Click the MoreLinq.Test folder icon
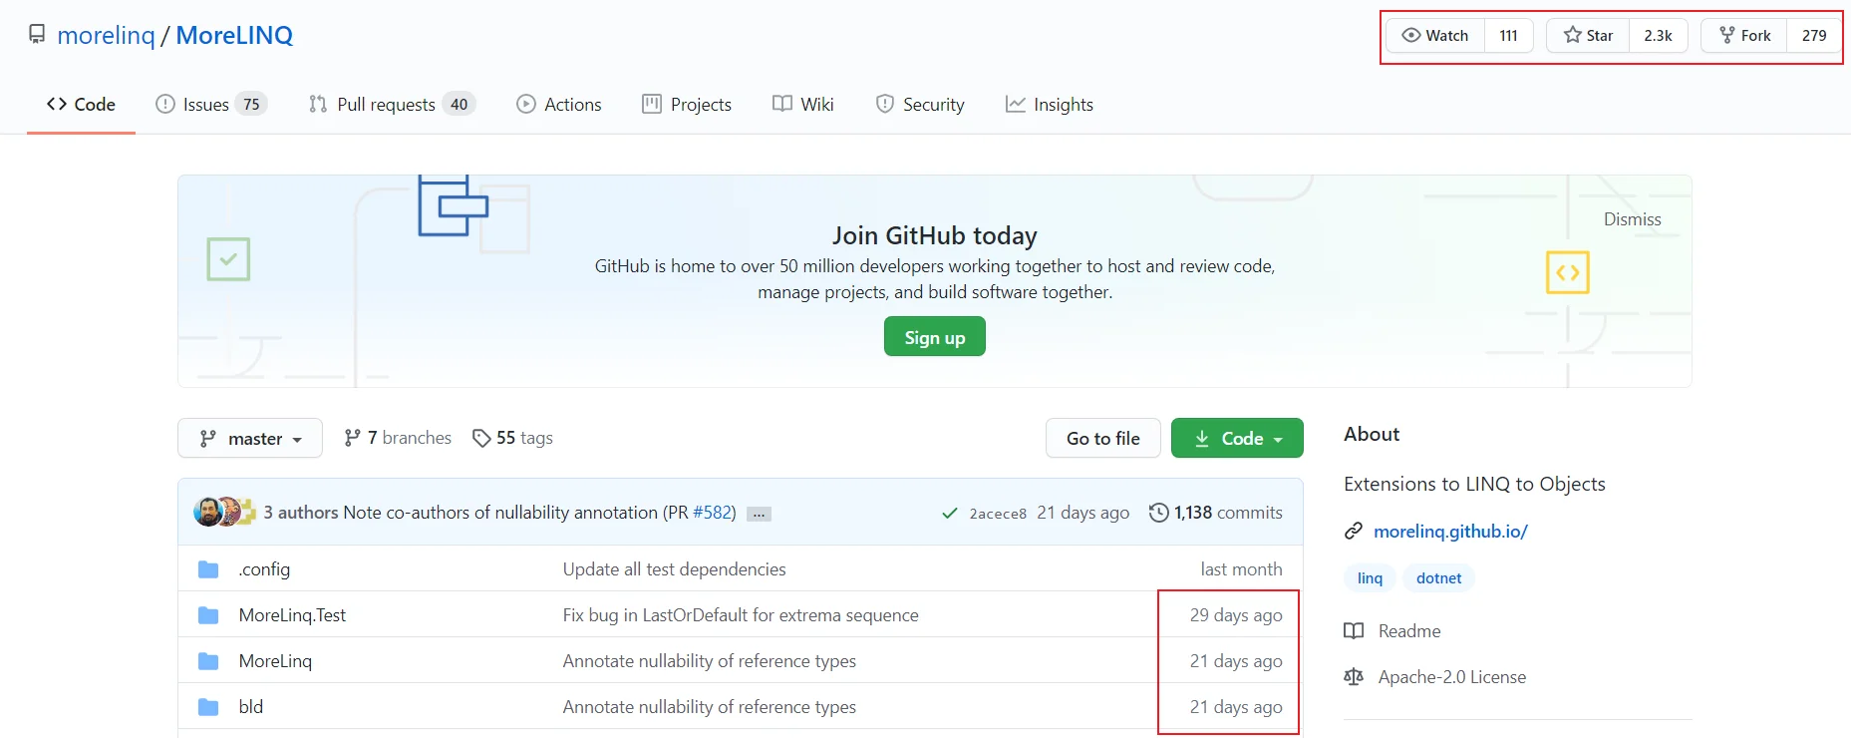The height and width of the screenshot is (738, 1851). pyautogui.click(x=208, y=615)
